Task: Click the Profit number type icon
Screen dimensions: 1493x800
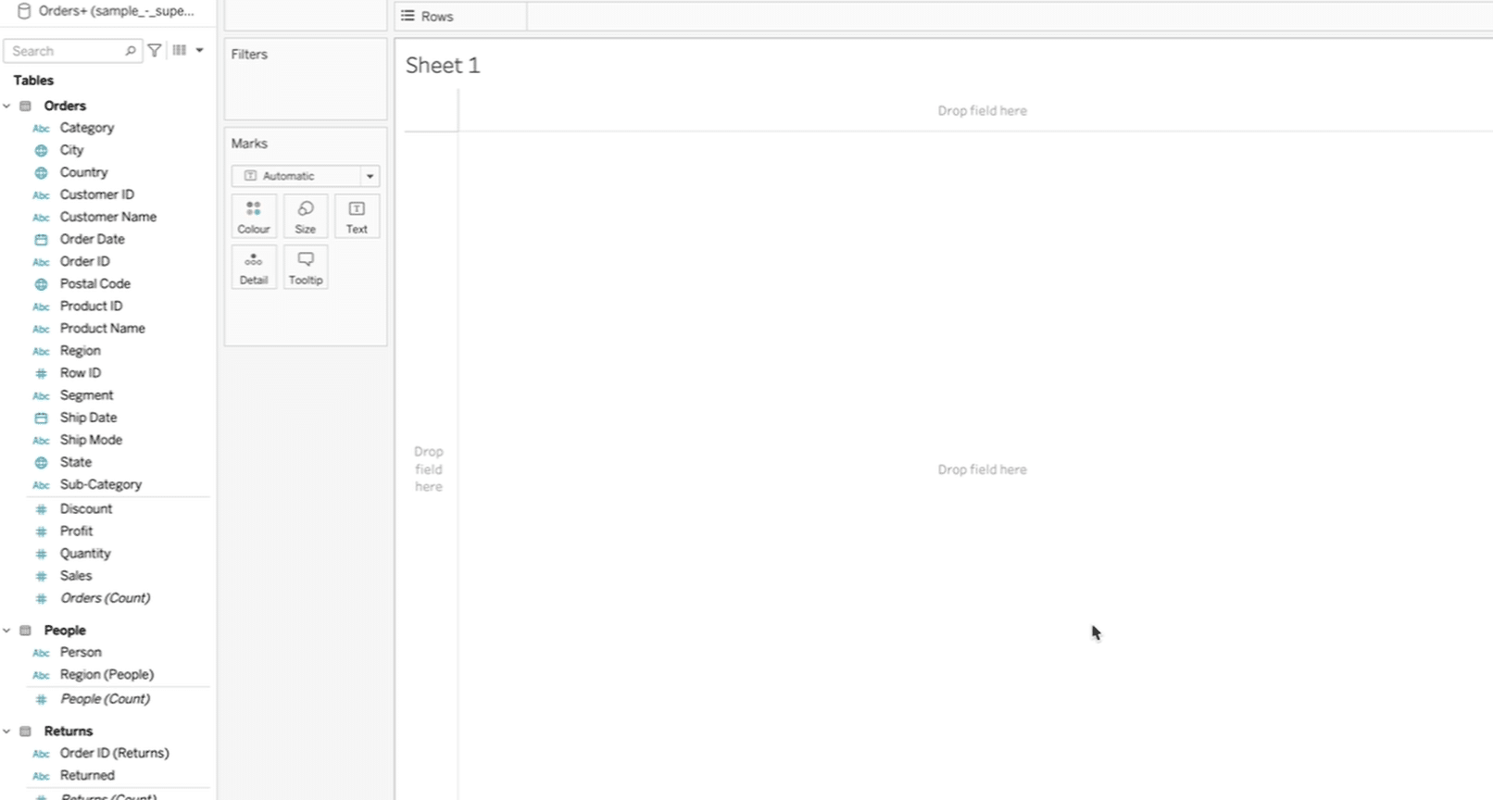Action: 41,531
